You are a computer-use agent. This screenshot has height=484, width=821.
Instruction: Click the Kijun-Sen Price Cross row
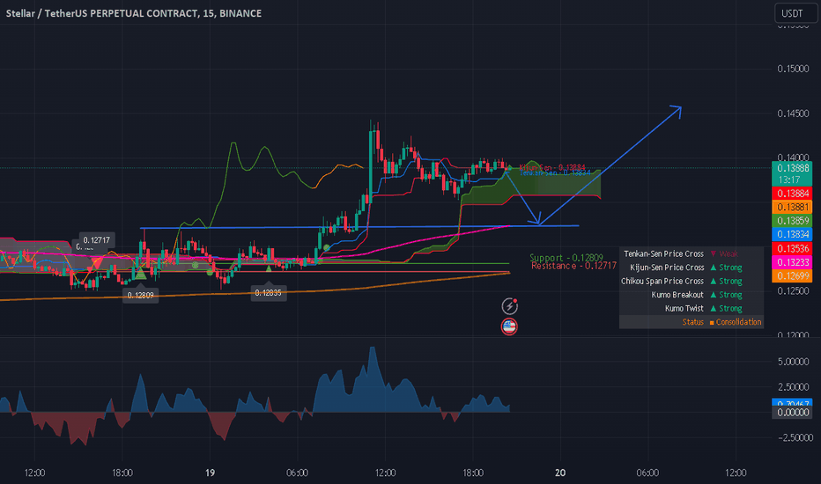(x=692, y=268)
